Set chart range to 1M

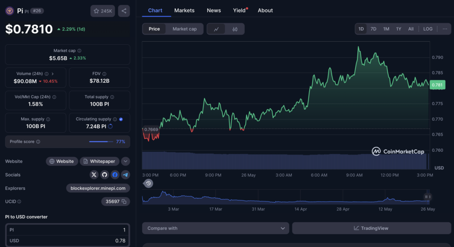click(x=386, y=29)
